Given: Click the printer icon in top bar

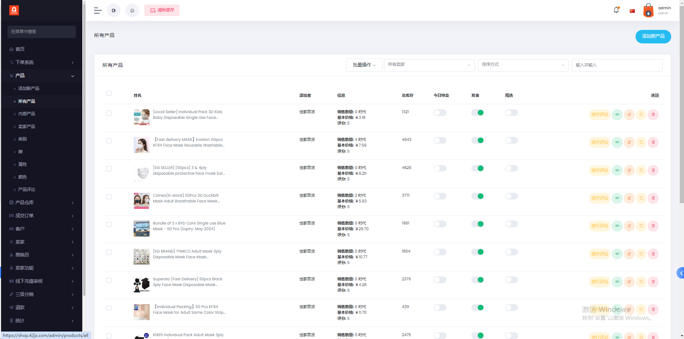Looking at the screenshot, I should [x=132, y=11].
